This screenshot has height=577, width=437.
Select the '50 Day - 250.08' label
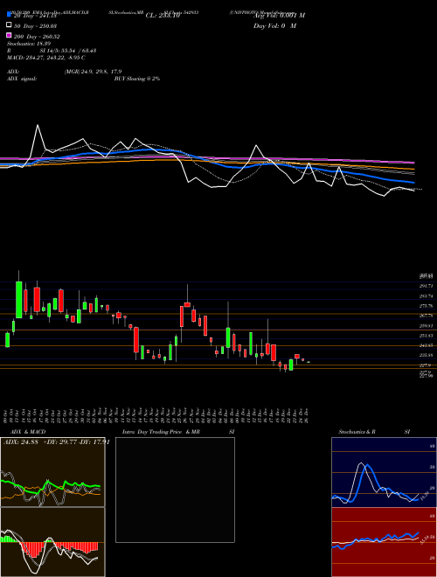(x=36, y=25)
